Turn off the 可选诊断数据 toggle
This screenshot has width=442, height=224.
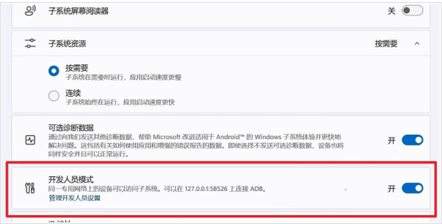click(x=412, y=140)
